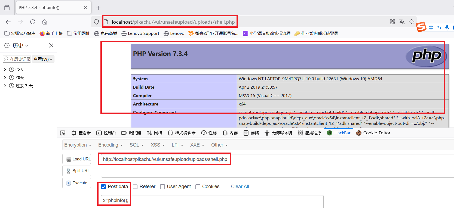The image size is (454, 208).
Task: Click the browser address bar URL
Action: 173,22
